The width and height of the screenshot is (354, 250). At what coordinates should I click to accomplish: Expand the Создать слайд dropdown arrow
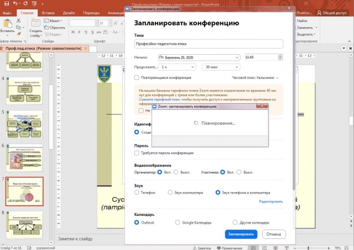41,35
